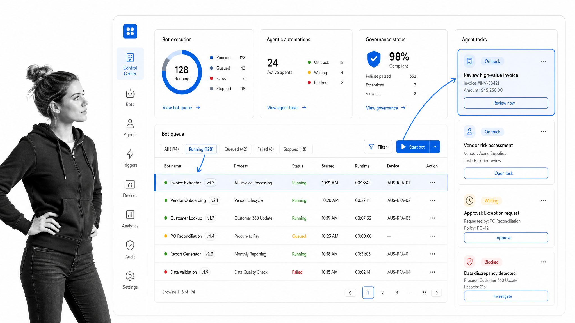Click the document icon on invoice task
Viewport: 575px width, 323px height.
coord(469,61)
